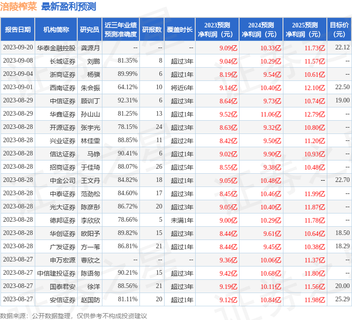The height and width of the screenshot is (320, 352).
Task: Click researcher 孙山山
Action: pyautogui.click(x=90, y=114)
